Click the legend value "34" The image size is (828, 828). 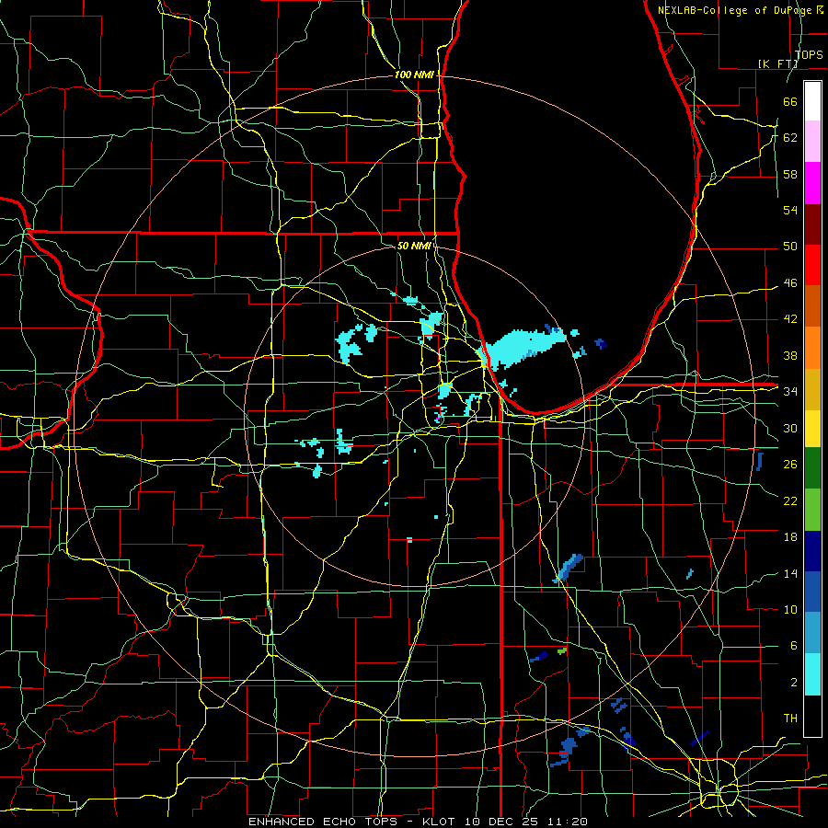790,392
